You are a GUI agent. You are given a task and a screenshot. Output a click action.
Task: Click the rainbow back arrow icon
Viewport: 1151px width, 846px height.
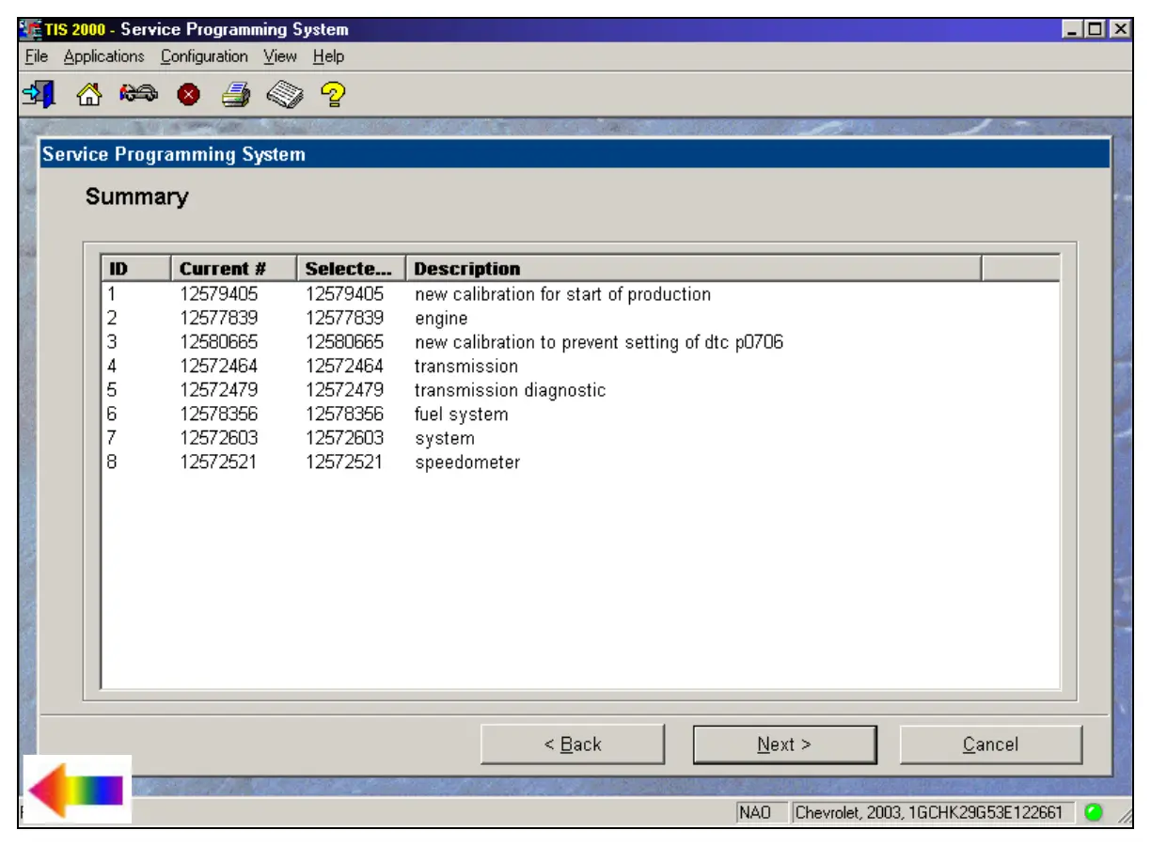tap(76, 790)
